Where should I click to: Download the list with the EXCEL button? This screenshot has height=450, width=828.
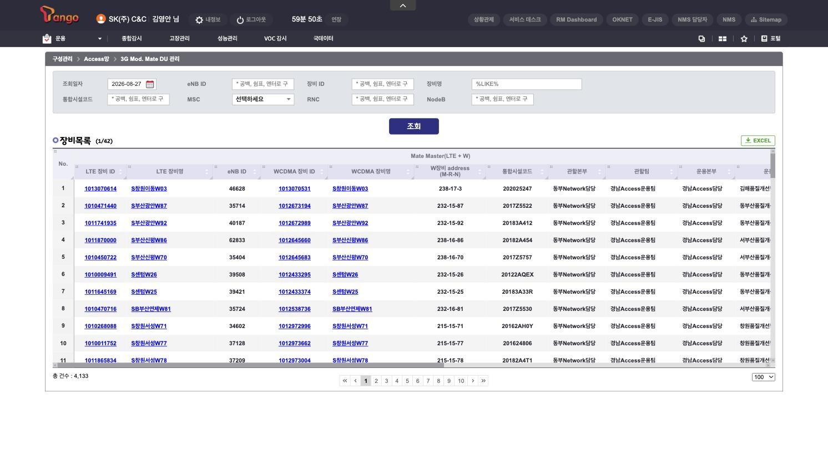click(x=758, y=141)
